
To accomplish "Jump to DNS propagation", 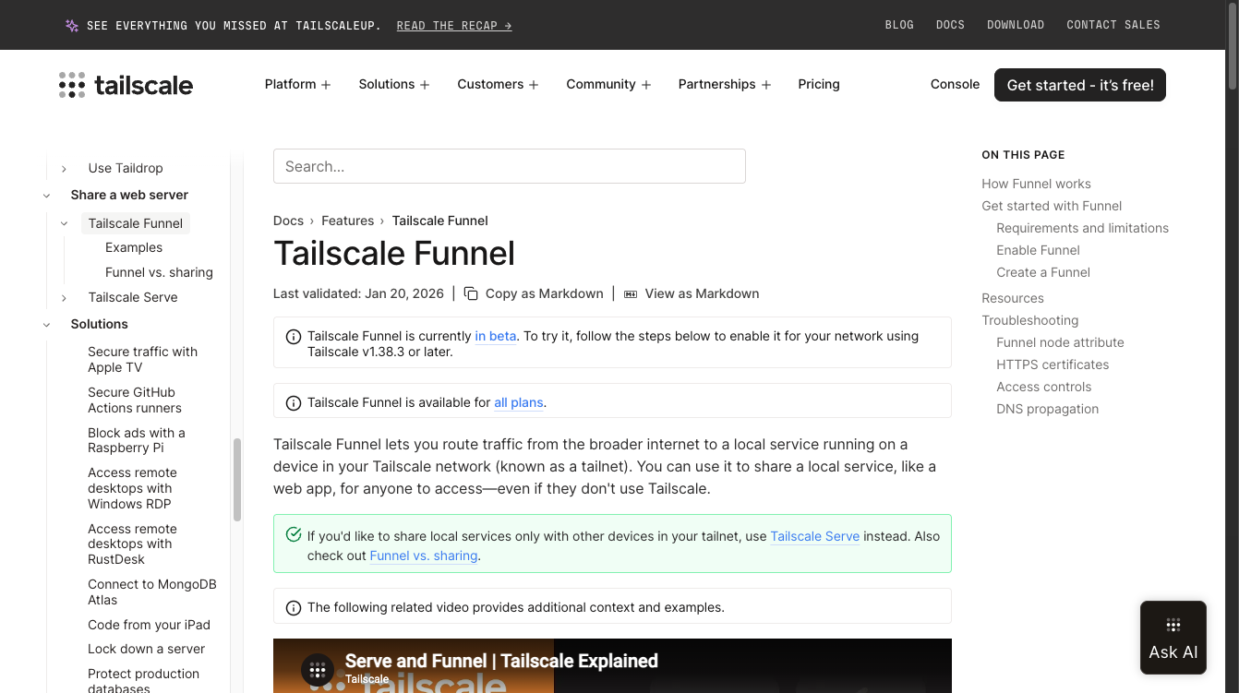I will [x=1047, y=409].
